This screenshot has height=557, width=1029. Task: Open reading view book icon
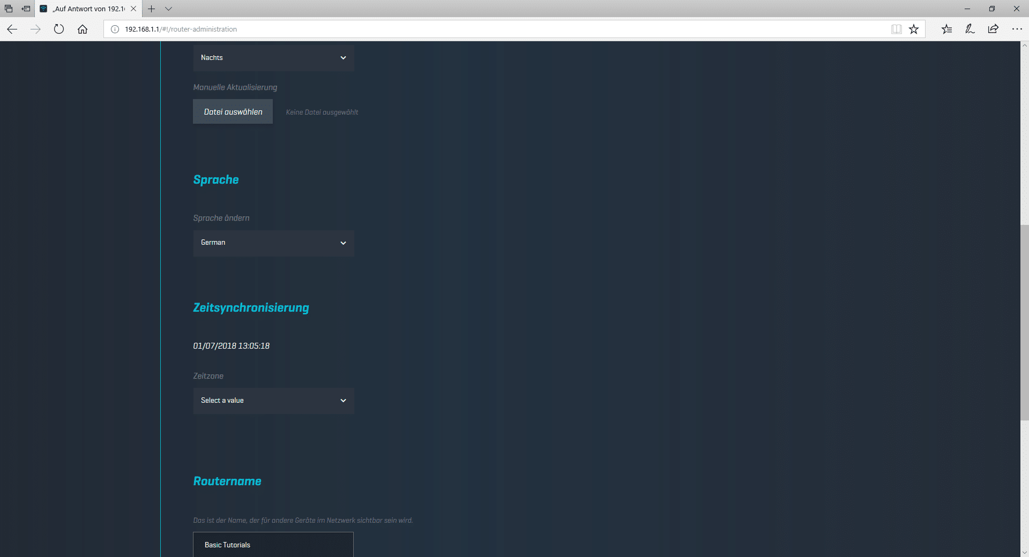coord(896,29)
